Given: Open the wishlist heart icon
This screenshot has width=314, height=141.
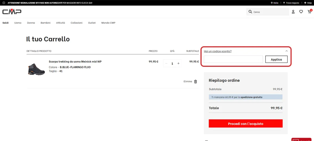Looking at the screenshot, I should [x=301, y=12].
